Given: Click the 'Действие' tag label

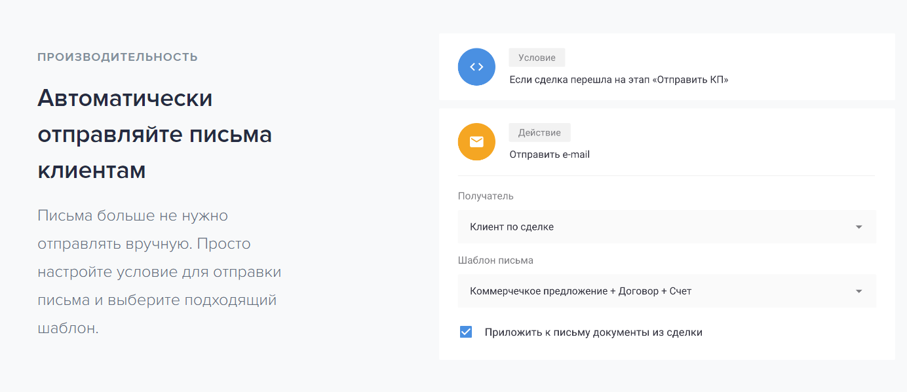Looking at the screenshot, I should tap(539, 132).
